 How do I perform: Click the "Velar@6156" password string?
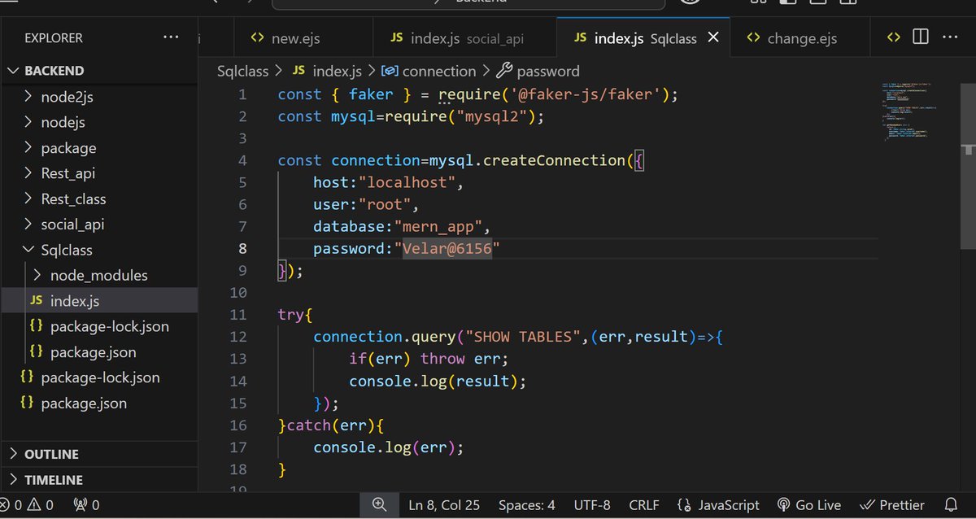pos(447,248)
